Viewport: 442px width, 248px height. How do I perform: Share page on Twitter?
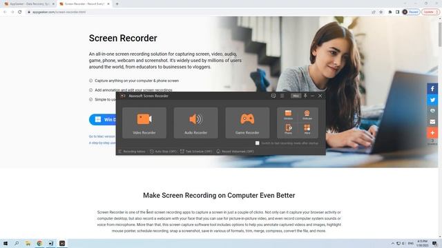pyautogui.click(x=432, y=100)
